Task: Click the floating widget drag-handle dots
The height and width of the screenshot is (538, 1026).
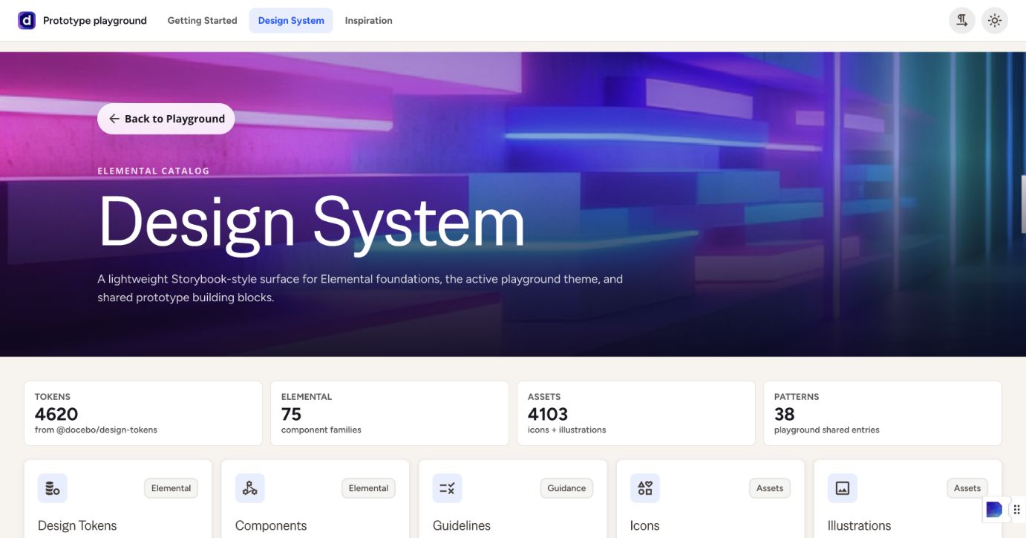Action: point(1017,509)
